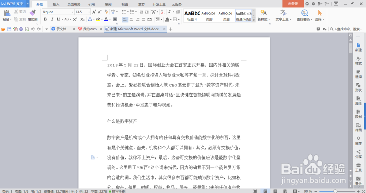Toggle align left paragraph button
366x193 pixels.
coord(125,19)
